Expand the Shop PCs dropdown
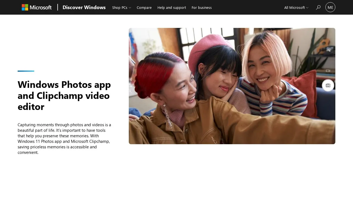Screen dimensions: 353x221 (122, 7)
